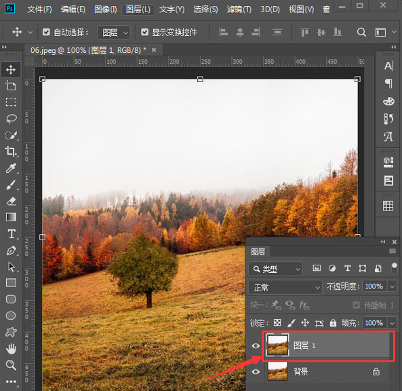Expand the 不透明度 opacity dropdown arrow

(x=392, y=286)
